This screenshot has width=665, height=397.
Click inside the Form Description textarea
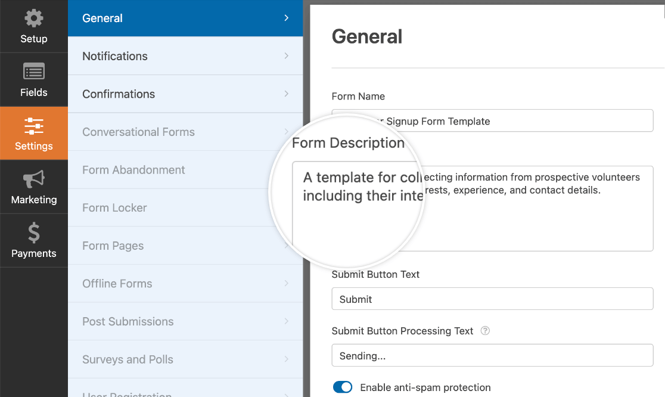(492, 208)
